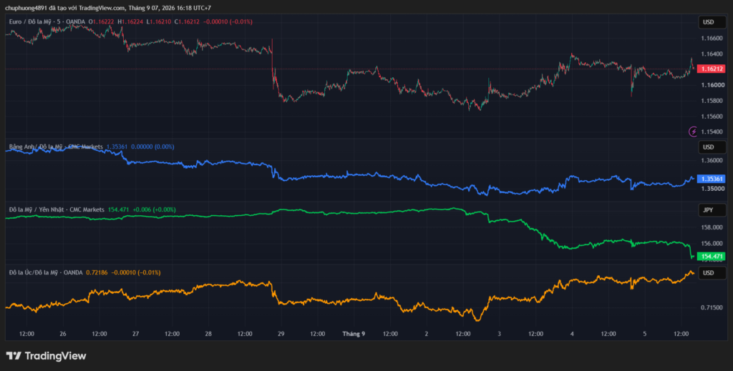
Task: Click the Tháng 9 time axis label
Action: [354, 334]
